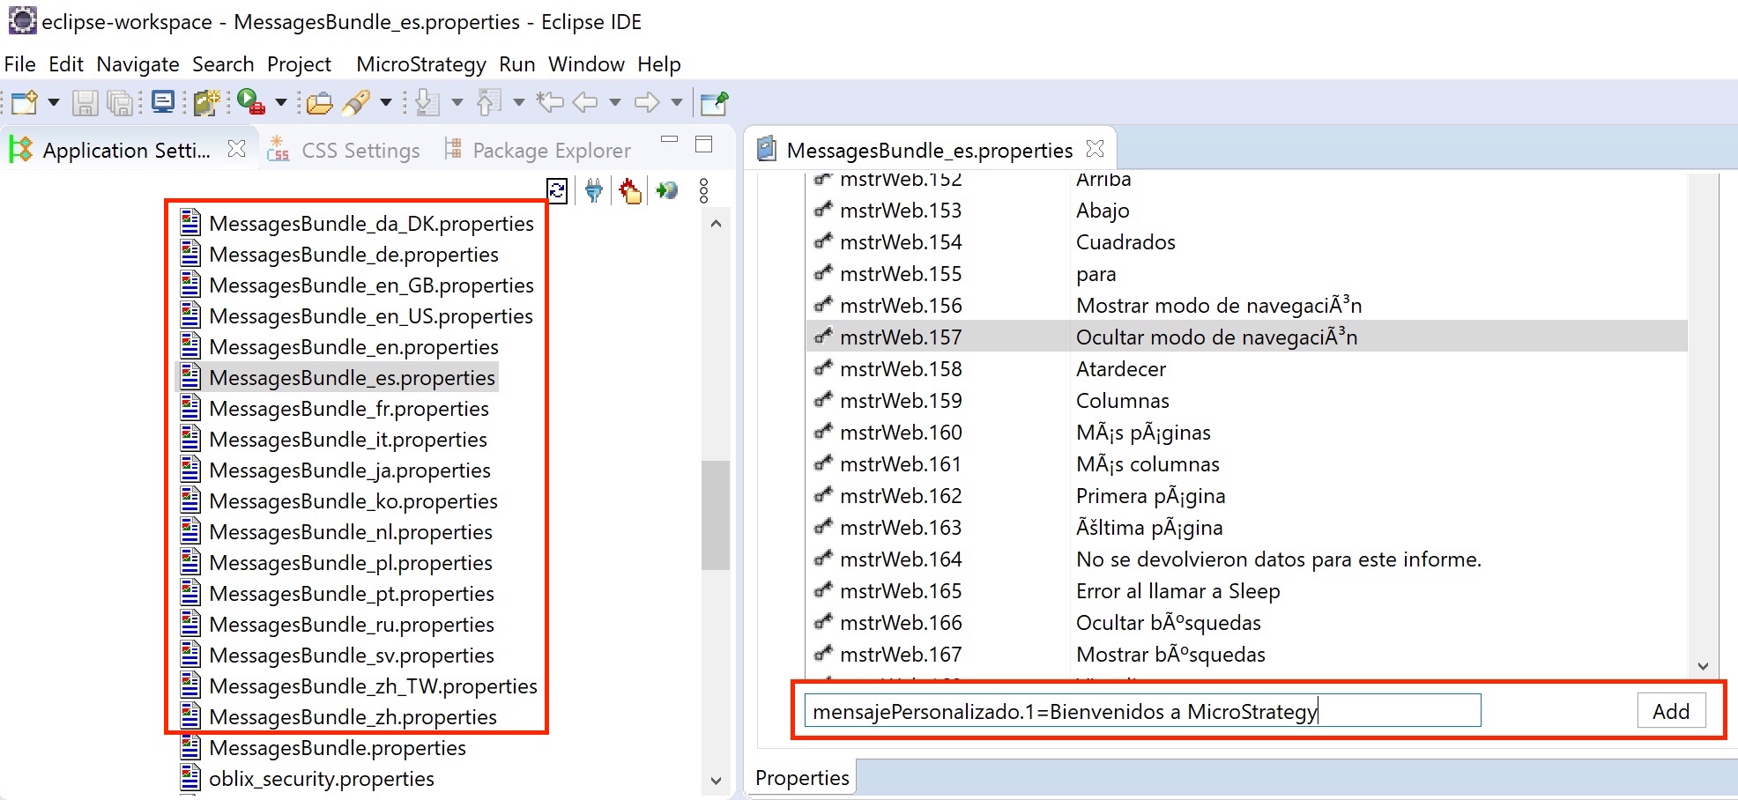
Task: Click the Previous Annotation icon
Action: pos(489,103)
